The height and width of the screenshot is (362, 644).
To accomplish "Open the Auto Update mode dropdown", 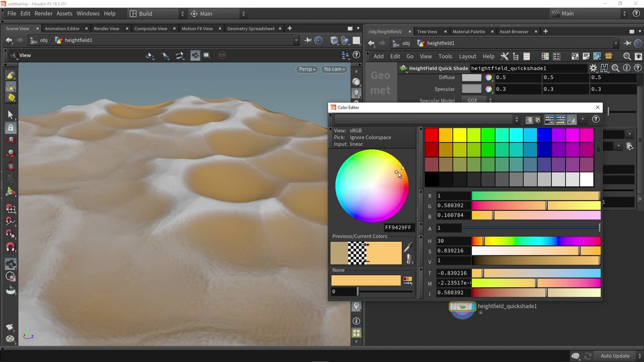I will pos(618,356).
